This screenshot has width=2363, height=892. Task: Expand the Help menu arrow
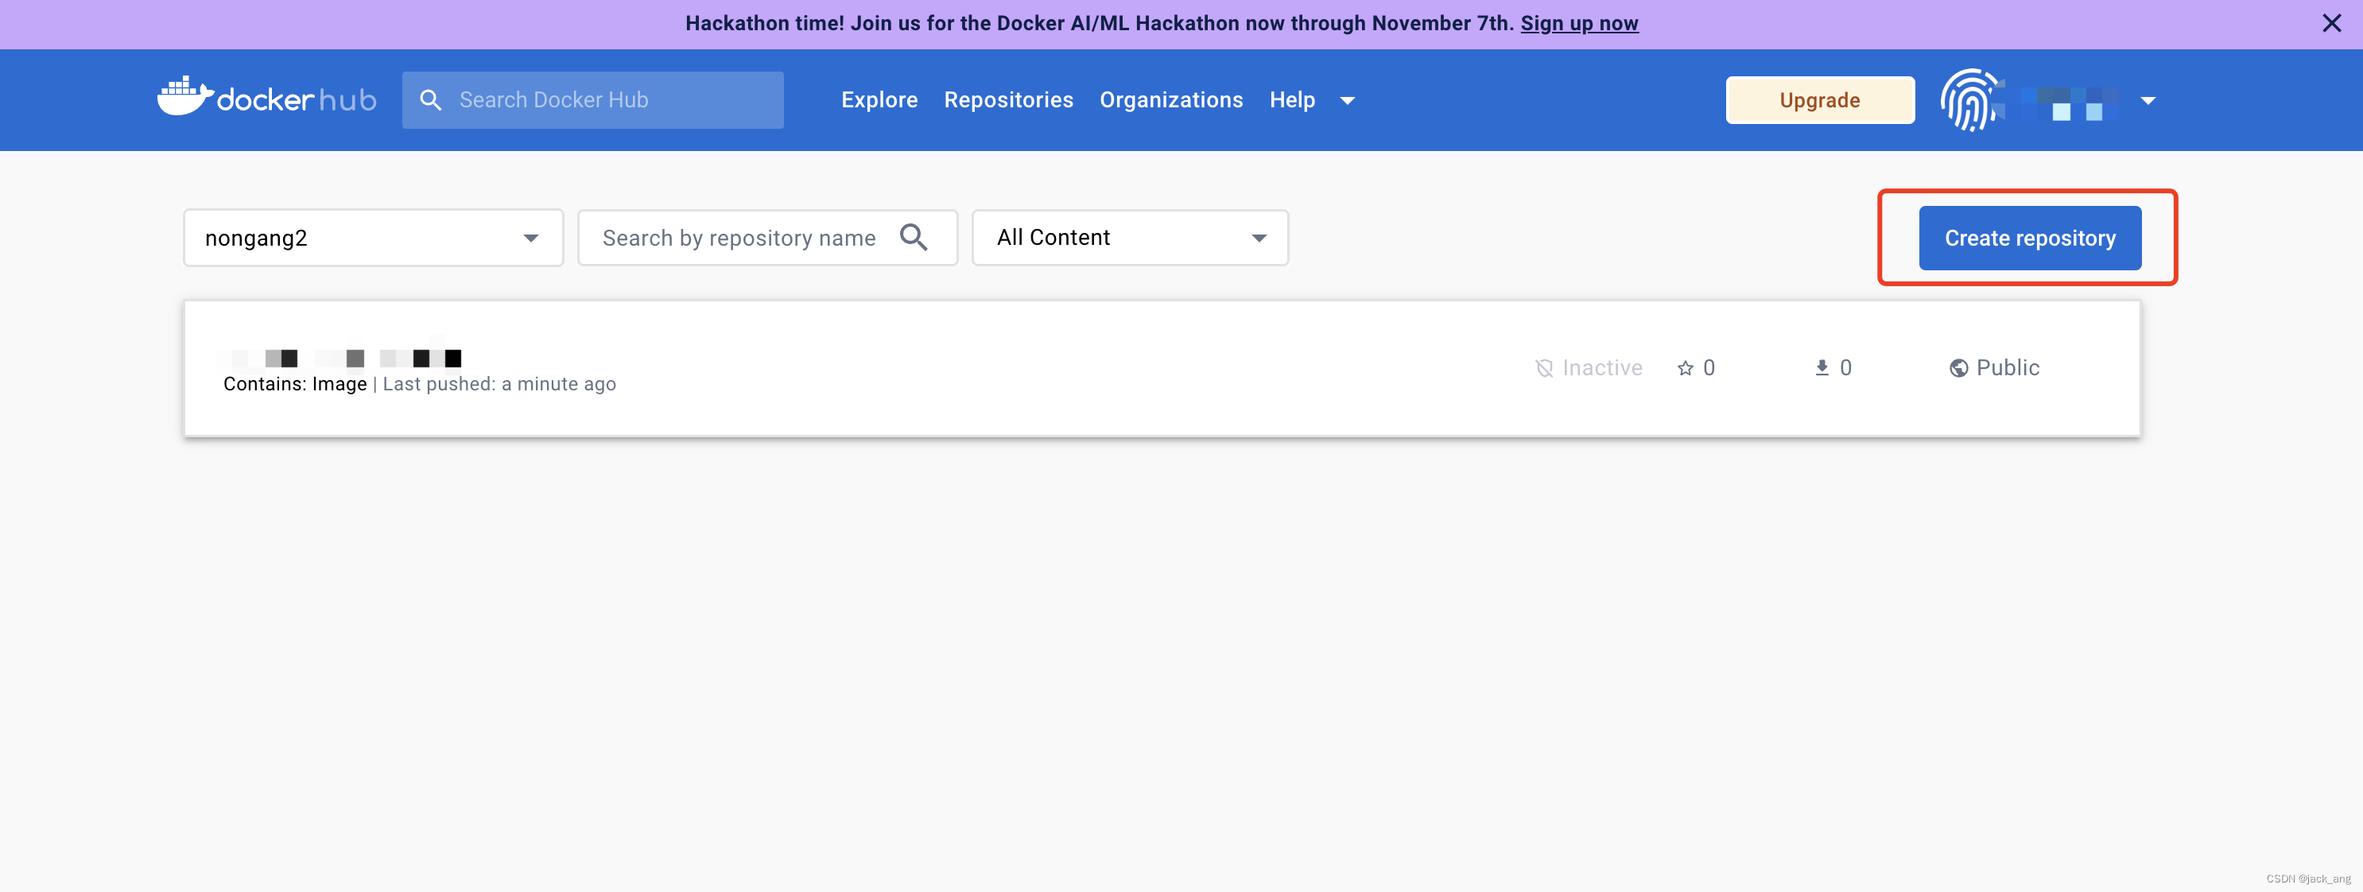tap(1347, 101)
